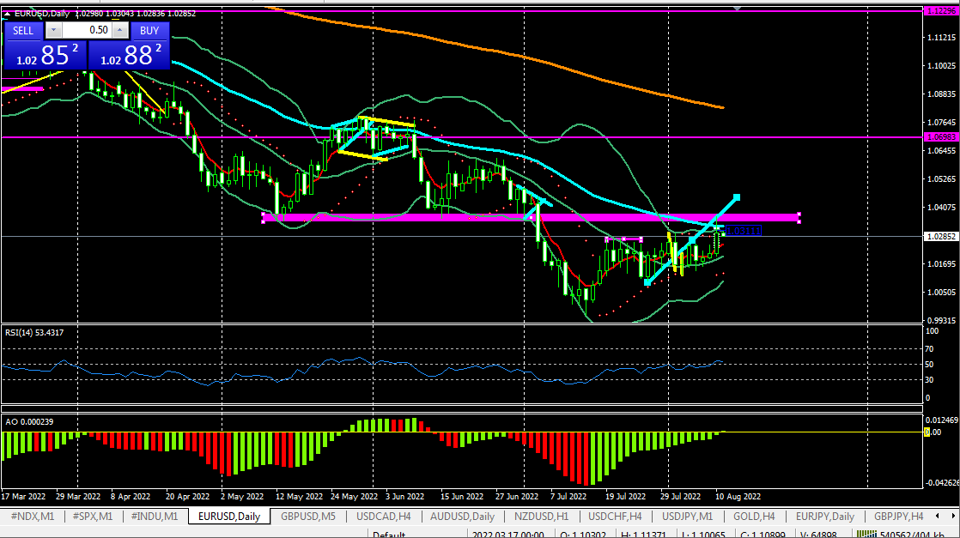The image size is (960, 538).
Task: Increase trade volume with up arrow
Action: 120,30
